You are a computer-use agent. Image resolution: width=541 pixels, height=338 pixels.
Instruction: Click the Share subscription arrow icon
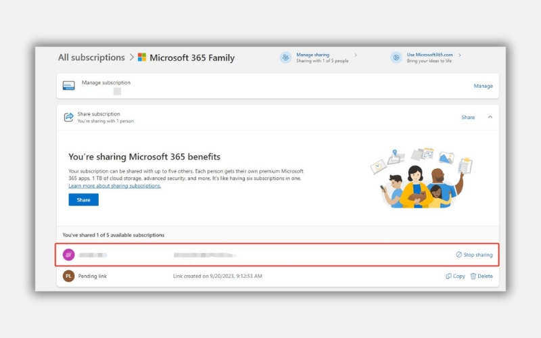click(x=69, y=117)
